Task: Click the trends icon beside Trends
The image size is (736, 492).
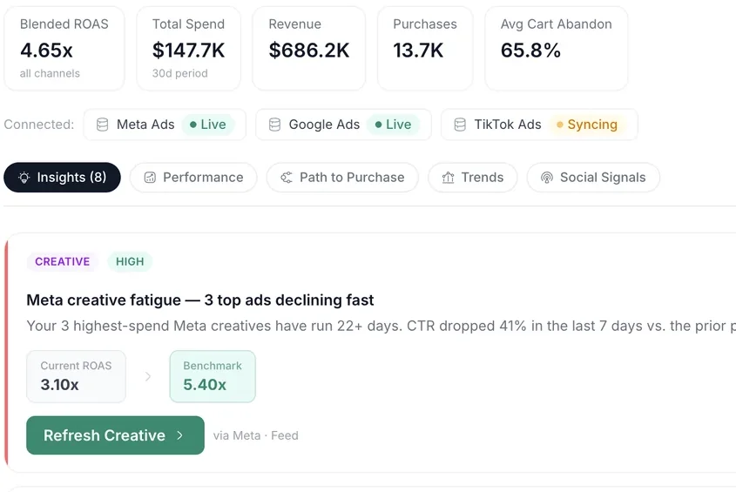Action: point(449,178)
